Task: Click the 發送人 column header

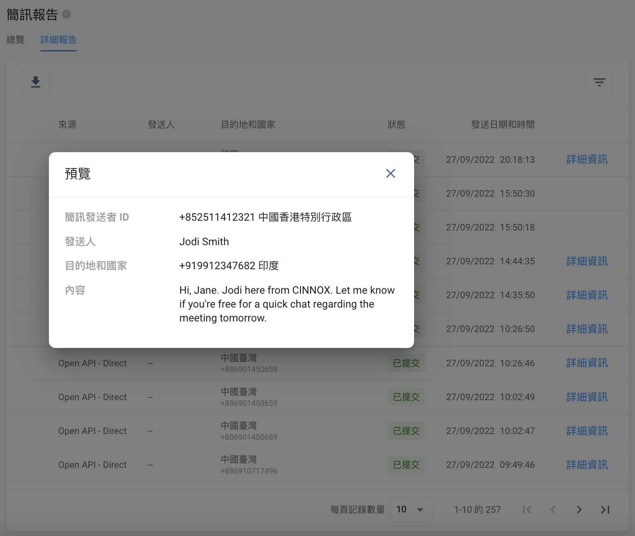Action: (x=161, y=124)
